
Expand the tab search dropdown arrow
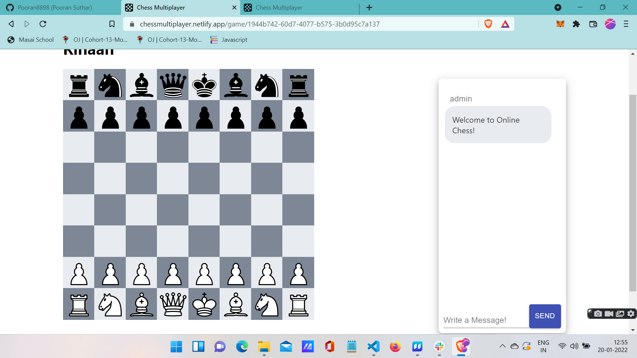(x=558, y=7)
